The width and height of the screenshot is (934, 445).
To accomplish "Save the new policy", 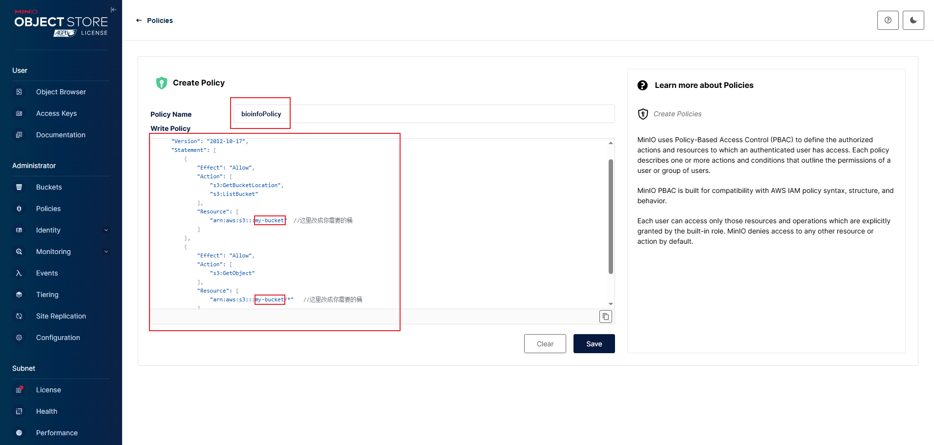I will tap(594, 344).
